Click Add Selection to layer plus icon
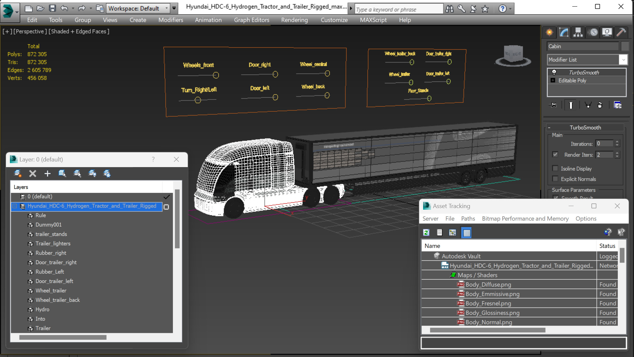The width and height of the screenshot is (634, 357). 48,173
